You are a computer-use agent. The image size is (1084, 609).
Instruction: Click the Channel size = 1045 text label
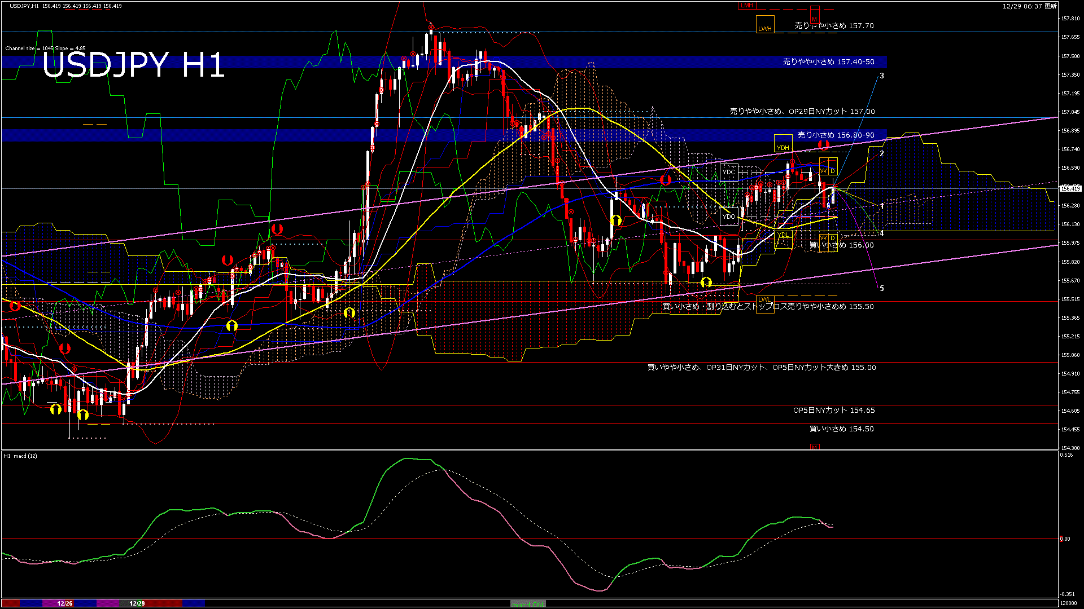45,48
